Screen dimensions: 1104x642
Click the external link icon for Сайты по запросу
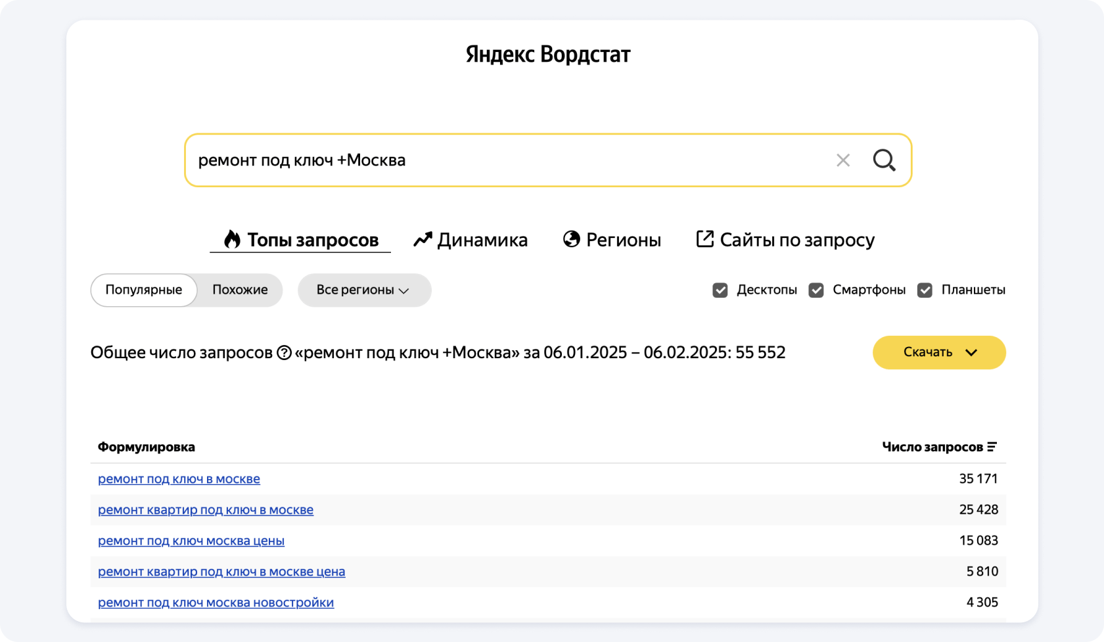pos(704,239)
